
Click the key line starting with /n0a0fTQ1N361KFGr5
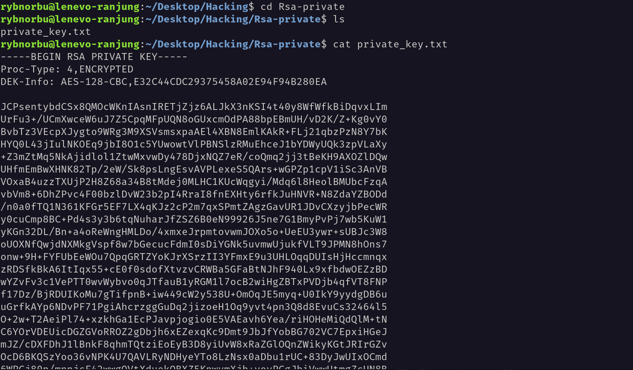(194, 207)
